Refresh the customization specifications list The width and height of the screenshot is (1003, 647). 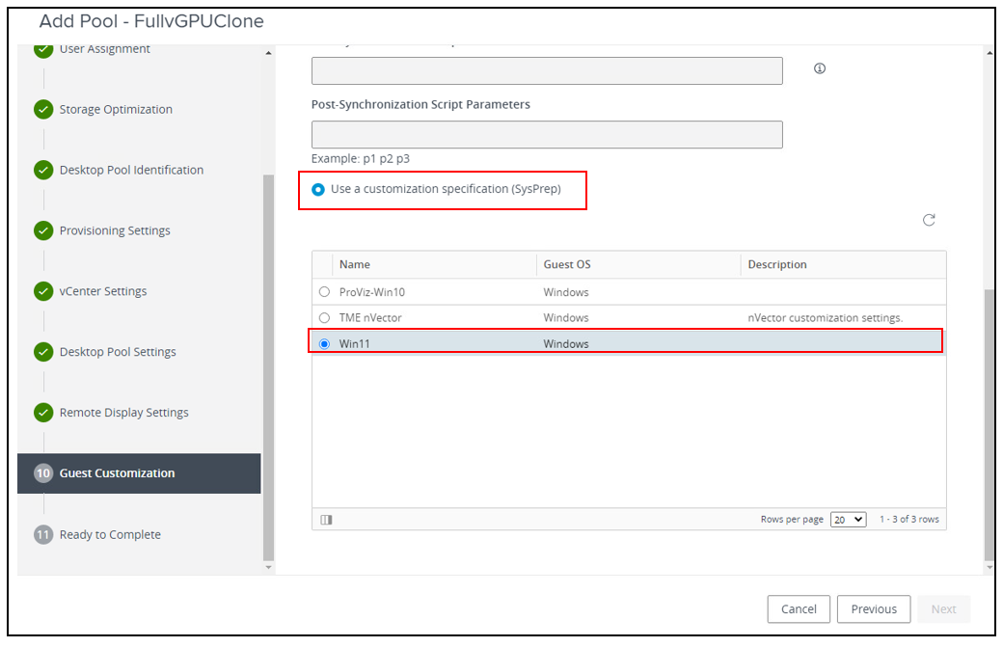pyautogui.click(x=929, y=220)
